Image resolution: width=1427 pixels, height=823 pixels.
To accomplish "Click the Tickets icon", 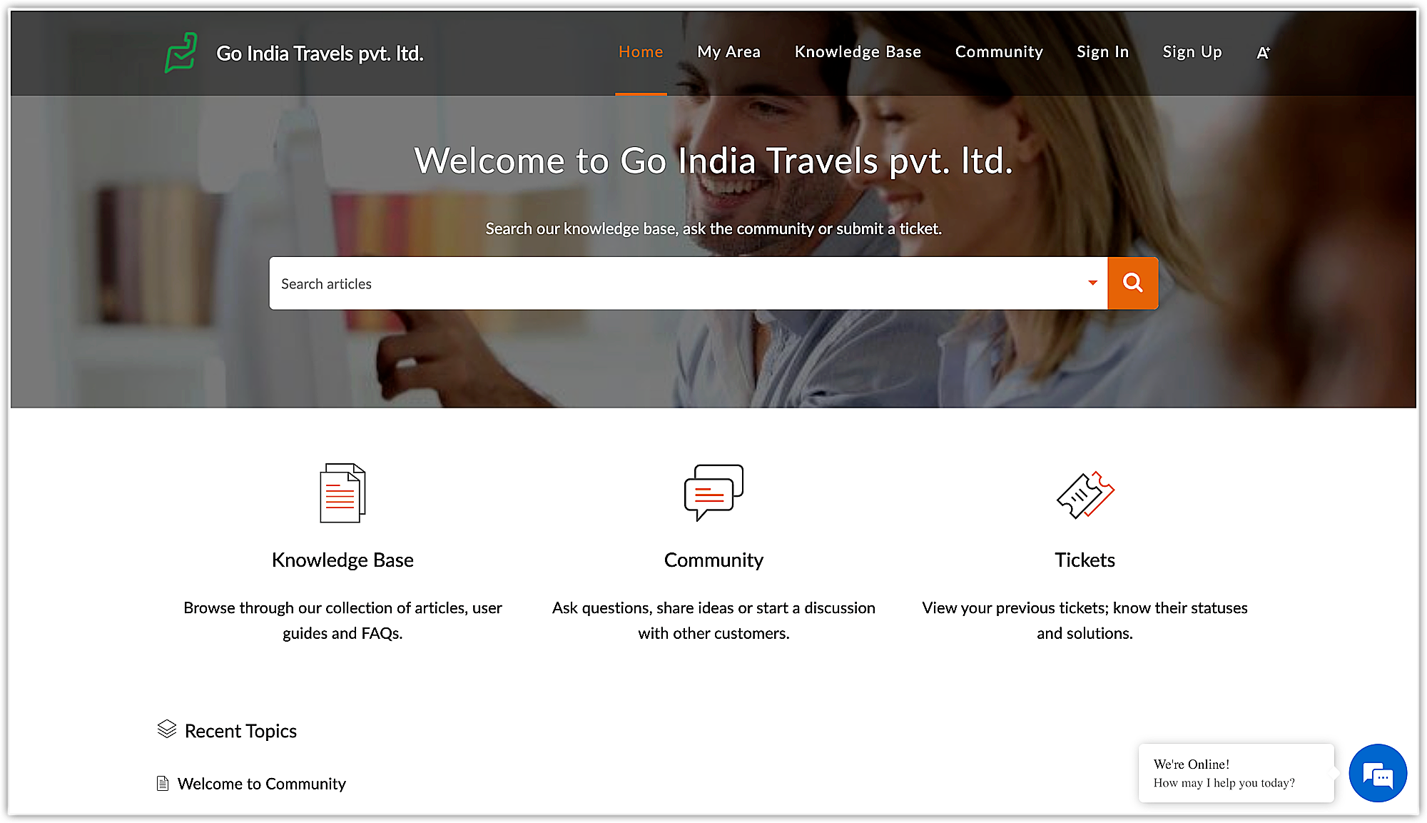I will (1085, 495).
